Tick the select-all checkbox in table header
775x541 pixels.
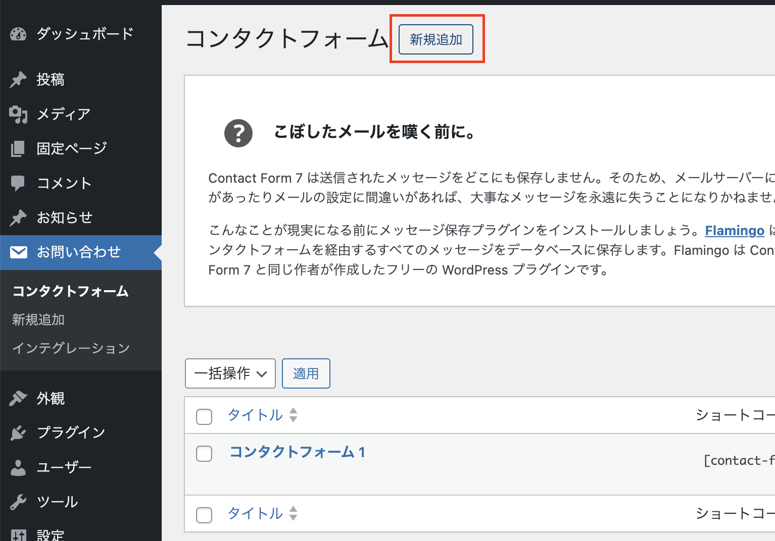[x=204, y=417]
